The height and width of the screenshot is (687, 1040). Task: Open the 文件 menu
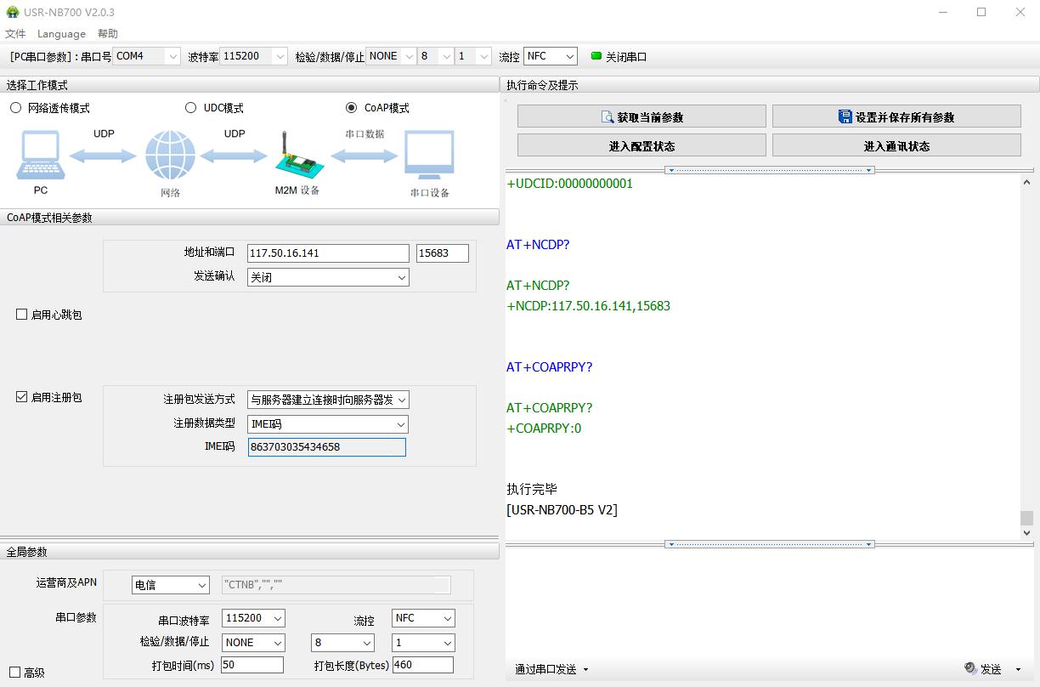[15, 34]
